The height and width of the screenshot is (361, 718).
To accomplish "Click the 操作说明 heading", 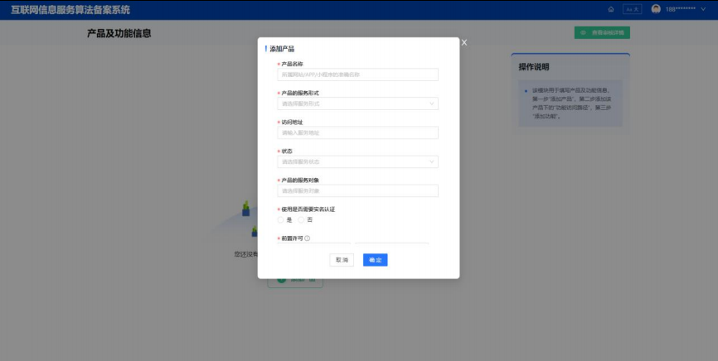I will click(x=533, y=67).
